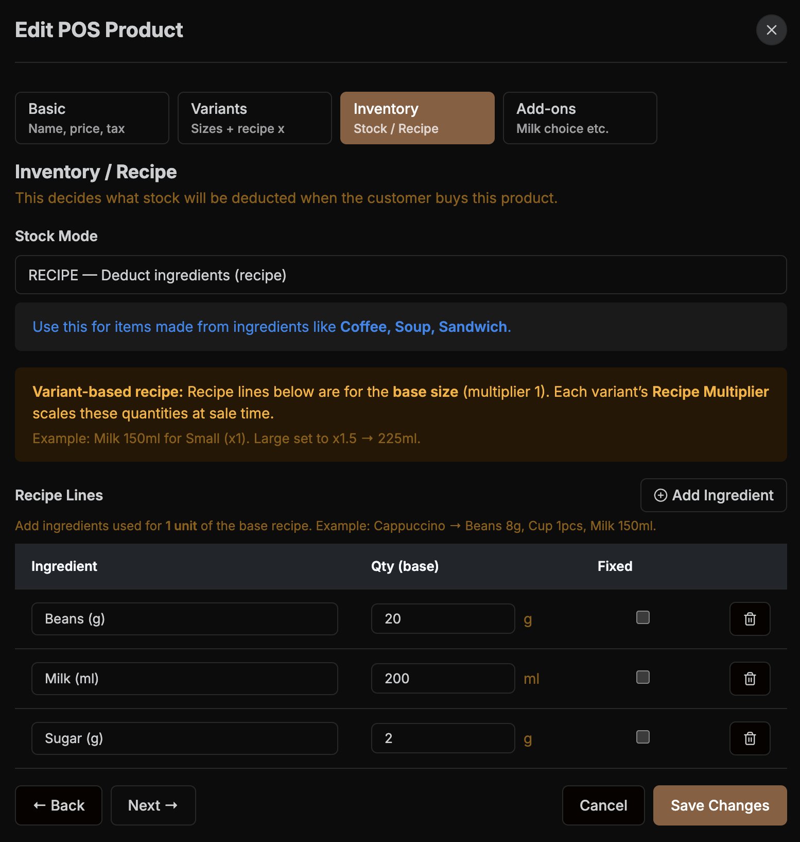Screen dimensions: 800x842
Task: Delete the Beans ingredient row
Action: [x=750, y=619]
